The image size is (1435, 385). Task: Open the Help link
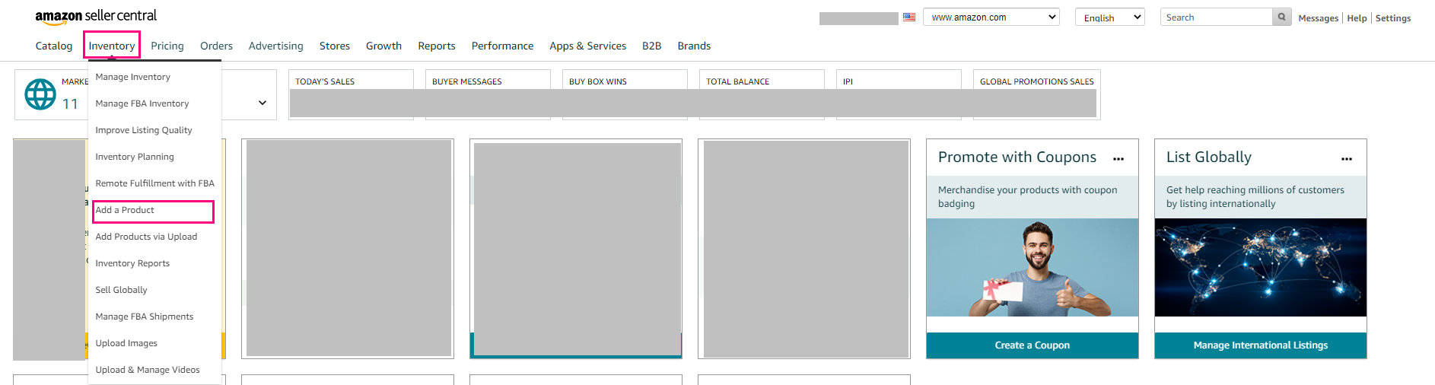tap(1357, 18)
